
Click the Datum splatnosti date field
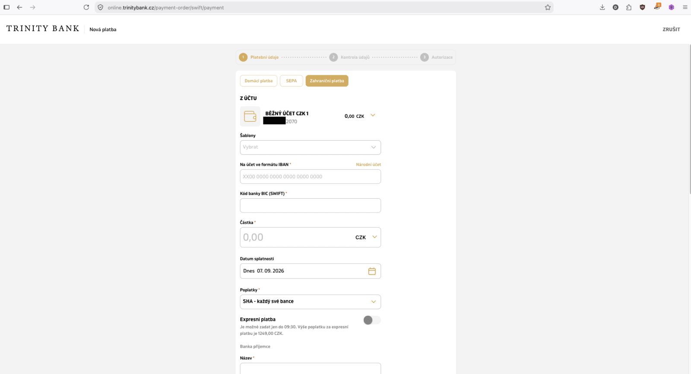coord(311,271)
